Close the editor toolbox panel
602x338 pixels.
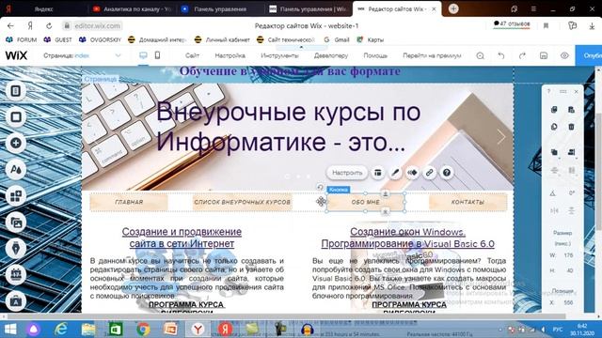point(577,92)
